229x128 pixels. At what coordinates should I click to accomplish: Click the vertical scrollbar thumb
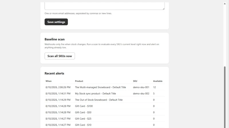[225, 97]
